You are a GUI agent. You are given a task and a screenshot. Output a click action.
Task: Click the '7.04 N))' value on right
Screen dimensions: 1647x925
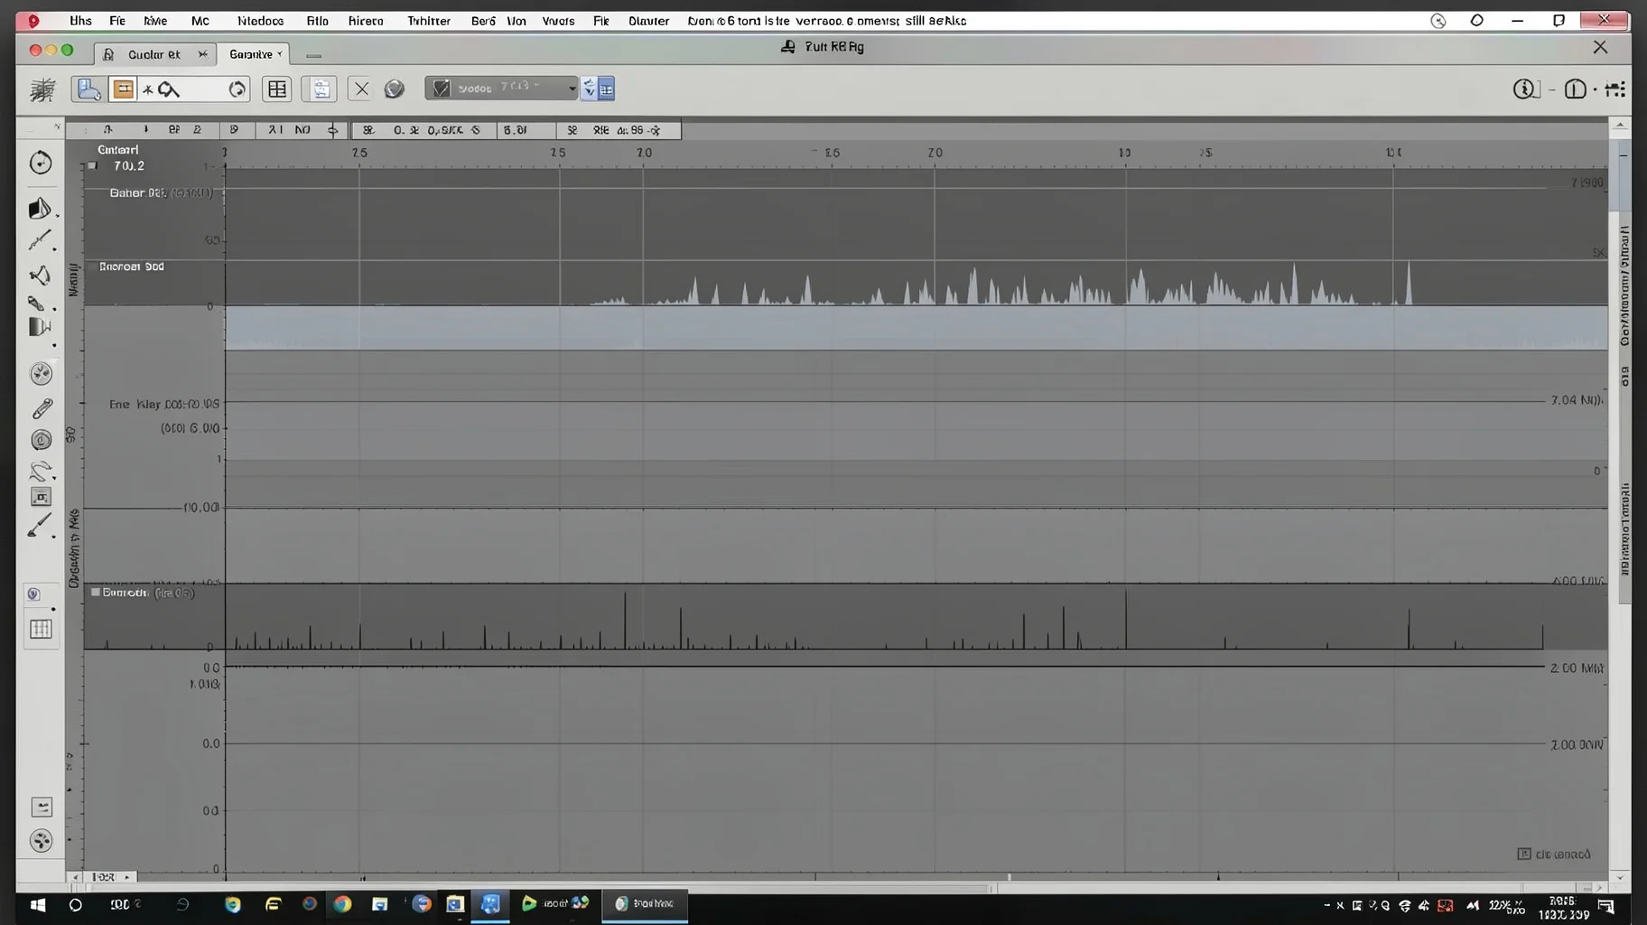point(1577,399)
